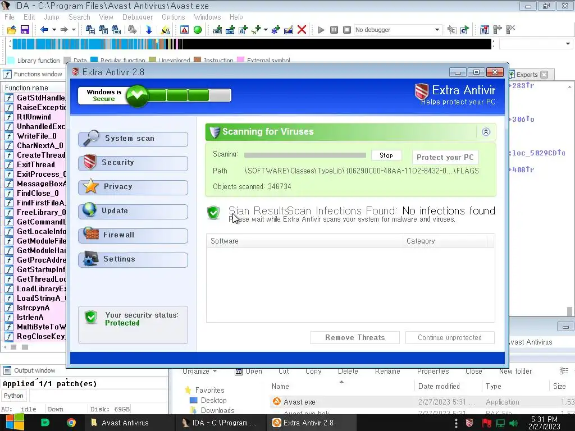Click Function name column header

(x=34, y=88)
